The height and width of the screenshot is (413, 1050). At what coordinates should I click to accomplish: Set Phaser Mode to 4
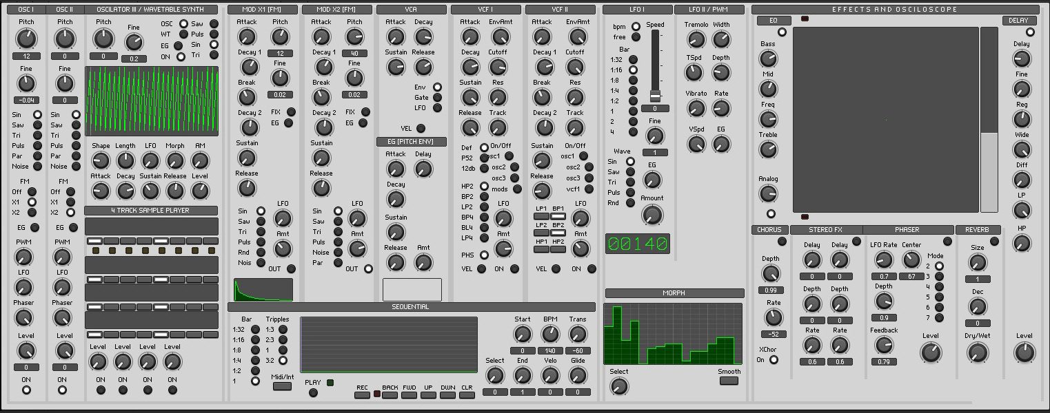(x=939, y=286)
